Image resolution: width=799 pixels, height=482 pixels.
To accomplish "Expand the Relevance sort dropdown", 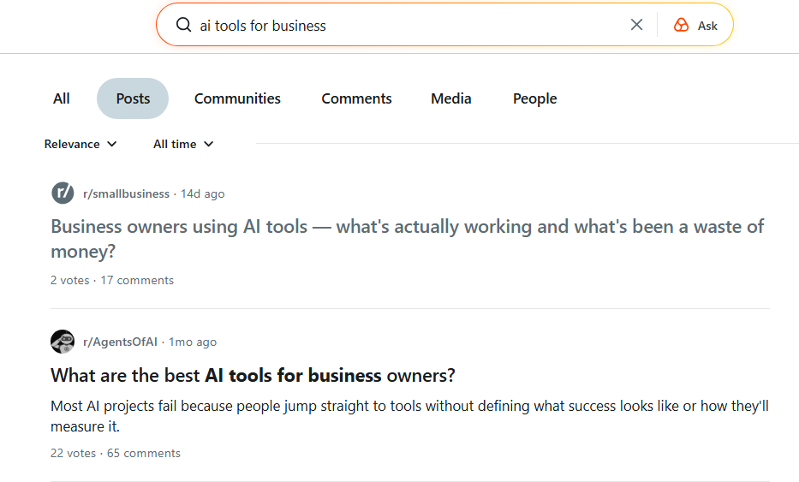I will 80,144.
